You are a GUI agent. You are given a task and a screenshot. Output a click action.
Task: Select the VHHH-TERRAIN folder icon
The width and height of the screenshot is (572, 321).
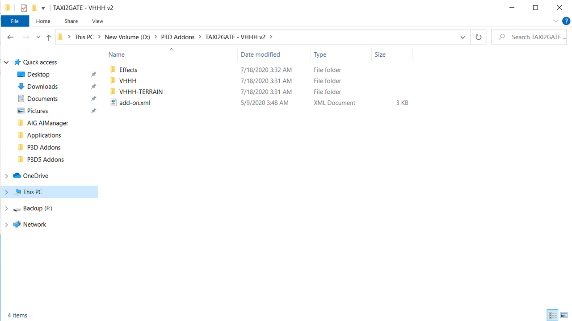(x=113, y=92)
